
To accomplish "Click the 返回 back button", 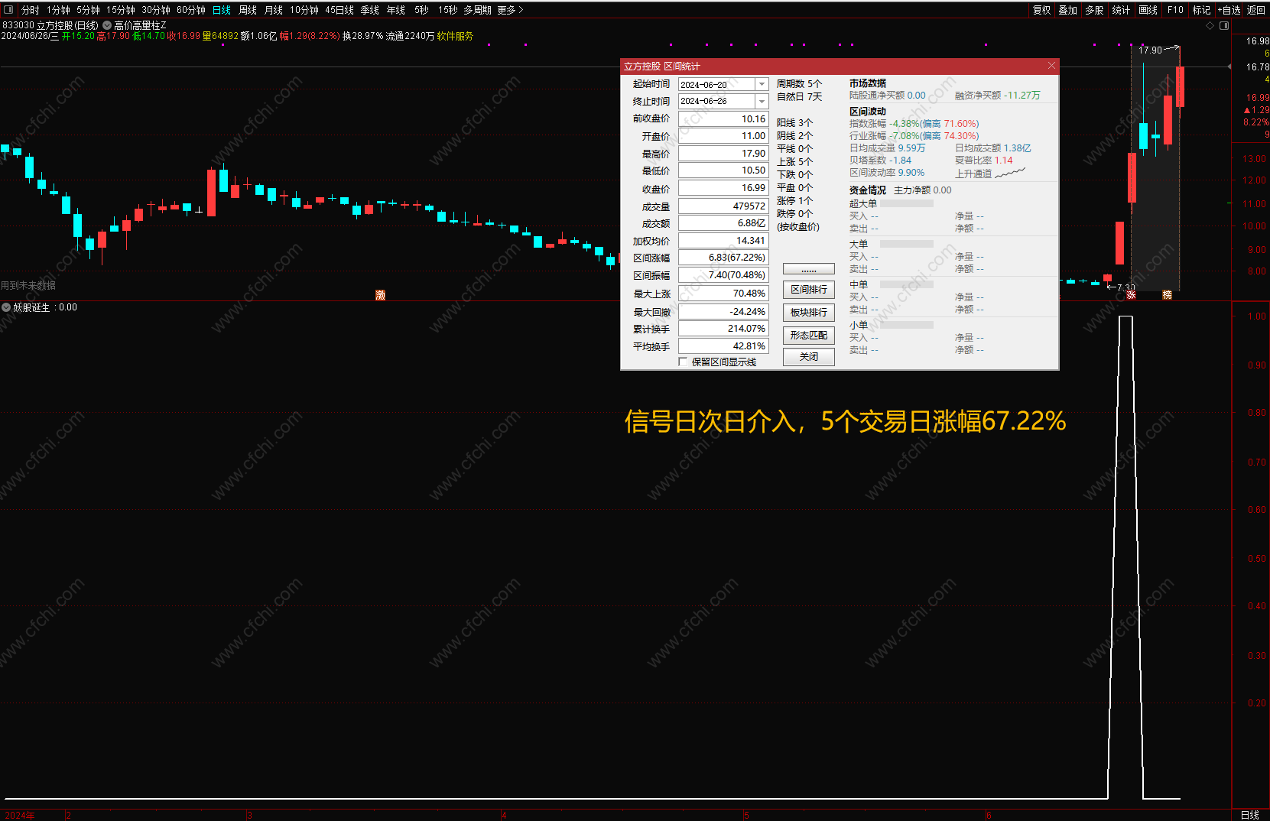I will point(1256,10).
